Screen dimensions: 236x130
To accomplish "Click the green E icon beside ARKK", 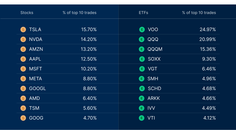I will point(142,98).
